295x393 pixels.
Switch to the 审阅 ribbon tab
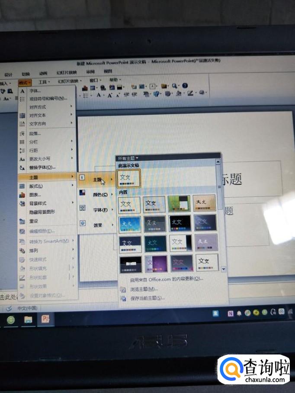90,72
